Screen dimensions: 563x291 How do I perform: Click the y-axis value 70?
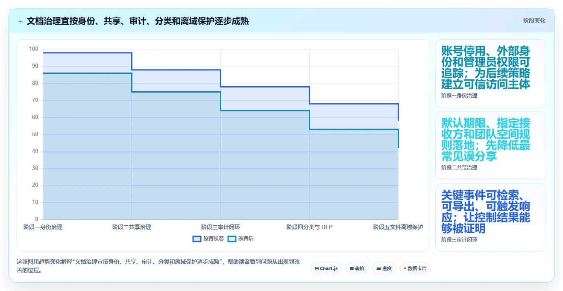tap(35, 100)
